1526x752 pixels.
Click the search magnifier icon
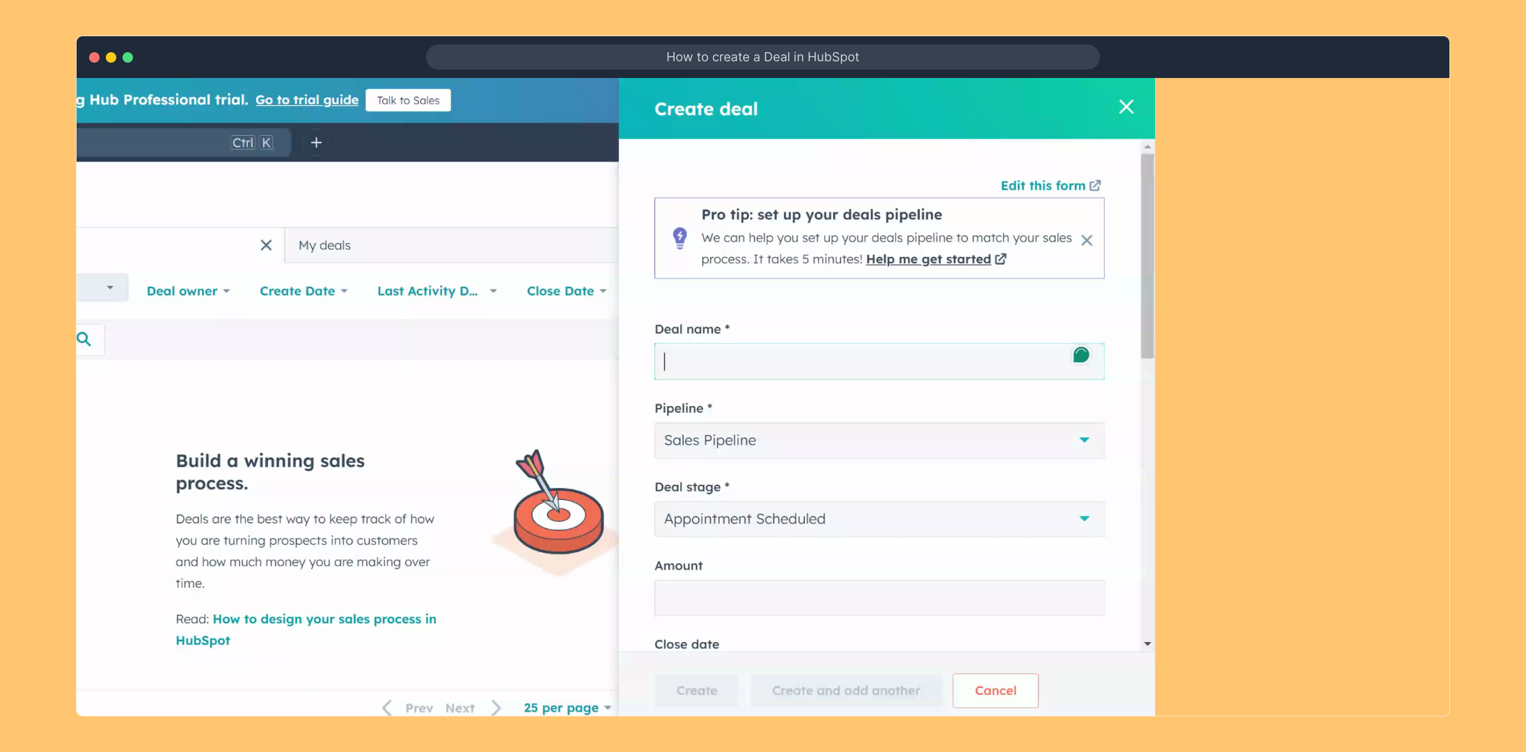84,339
